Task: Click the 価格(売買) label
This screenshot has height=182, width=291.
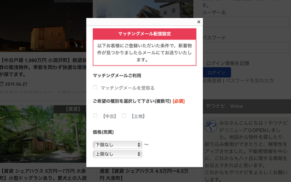Action: 103,132
